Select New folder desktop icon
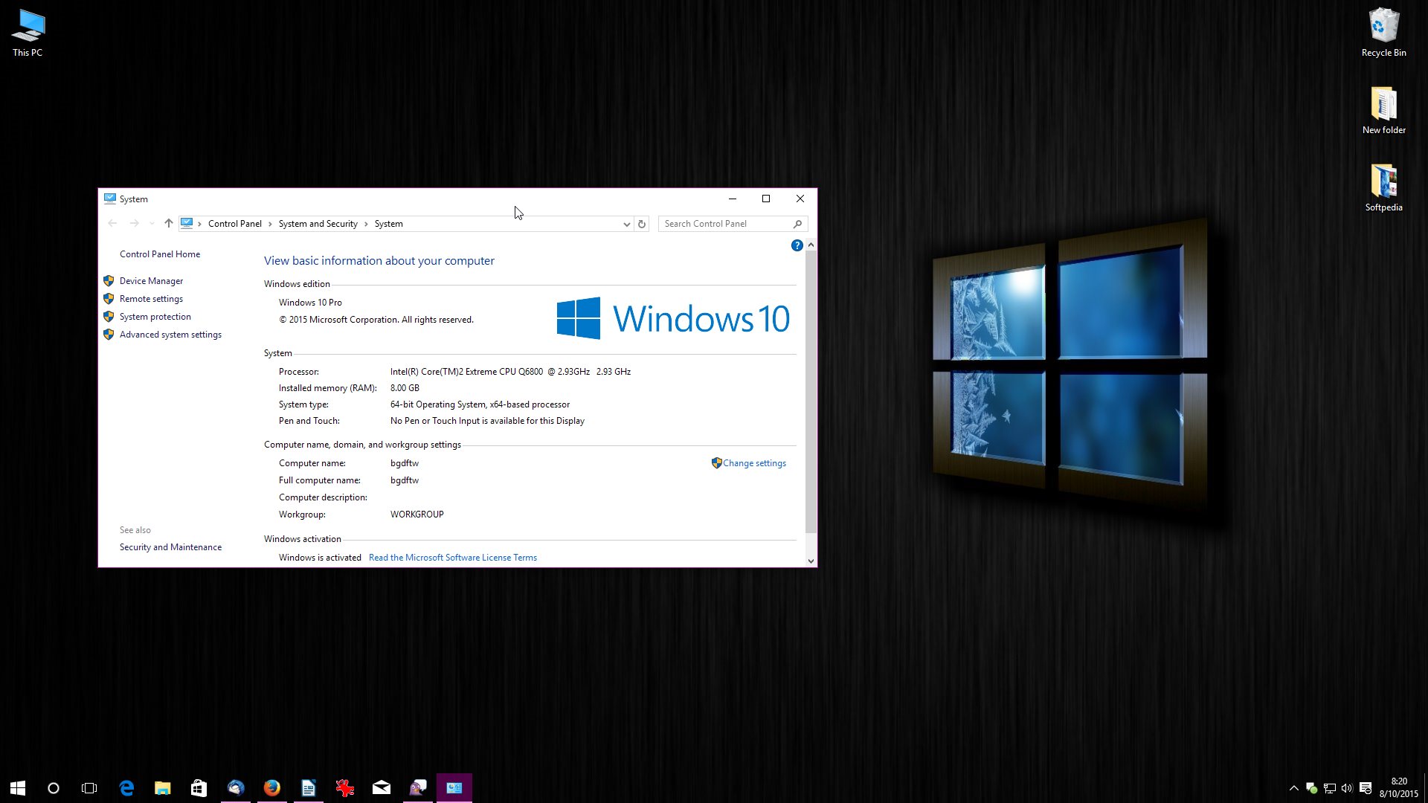Image resolution: width=1428 pixels, height=803 pixels. [1383, 110]
